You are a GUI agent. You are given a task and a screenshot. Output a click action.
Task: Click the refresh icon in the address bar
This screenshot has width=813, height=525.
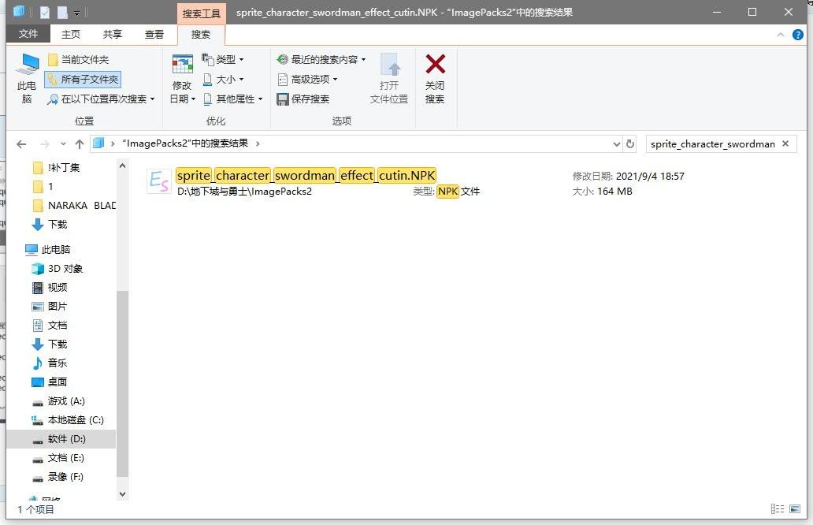click(x=629, y=143)
